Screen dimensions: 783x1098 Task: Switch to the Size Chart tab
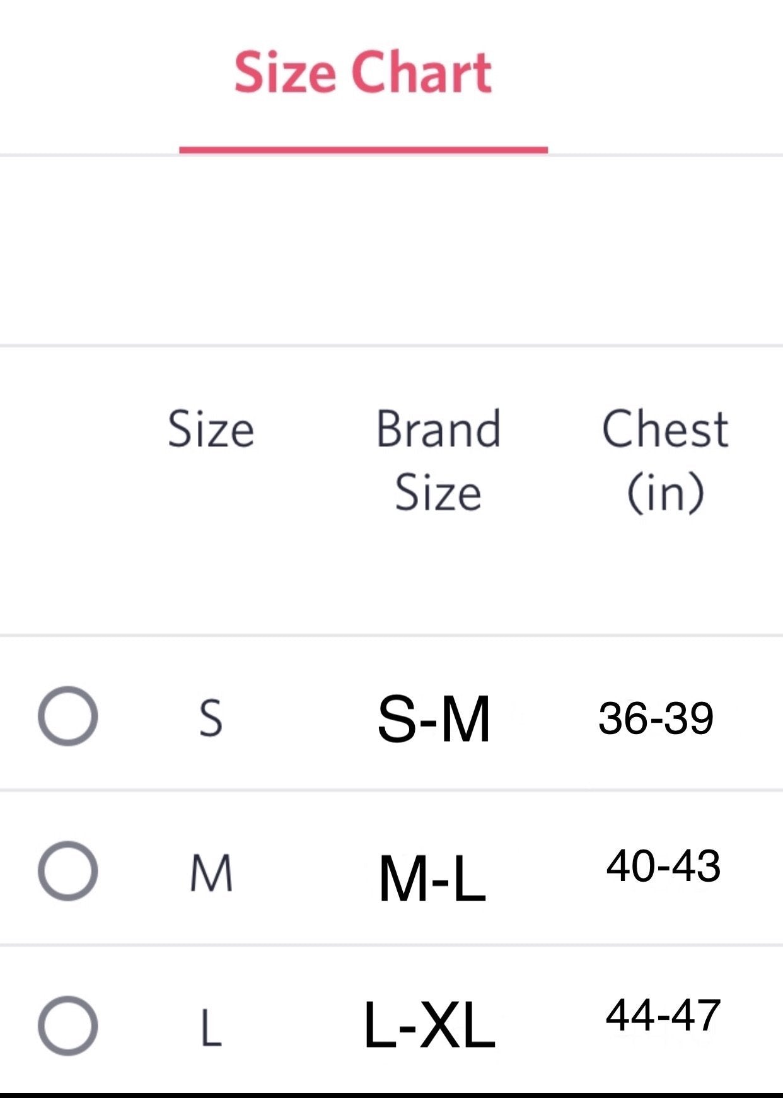tap(363, 71)
